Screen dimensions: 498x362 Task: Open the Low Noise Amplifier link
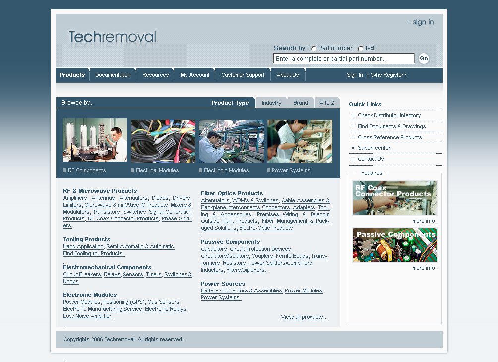(87, 316)
